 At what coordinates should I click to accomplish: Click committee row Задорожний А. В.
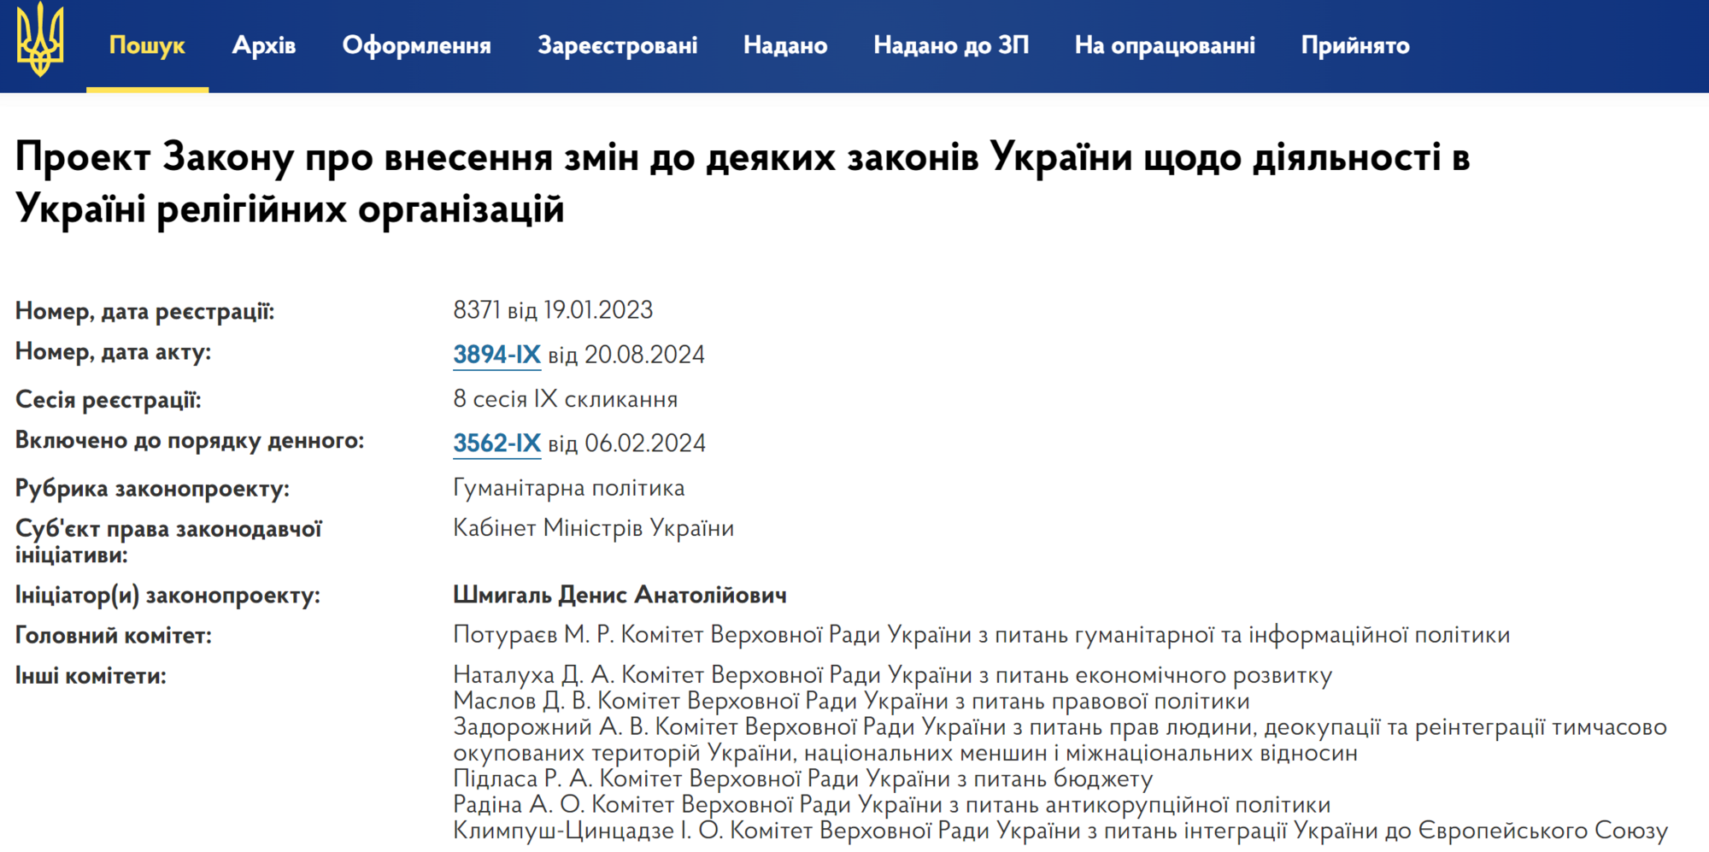click(1060, 740)
